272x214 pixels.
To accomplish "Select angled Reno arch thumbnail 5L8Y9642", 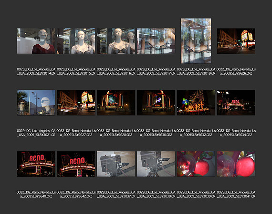I will (76, 164).
